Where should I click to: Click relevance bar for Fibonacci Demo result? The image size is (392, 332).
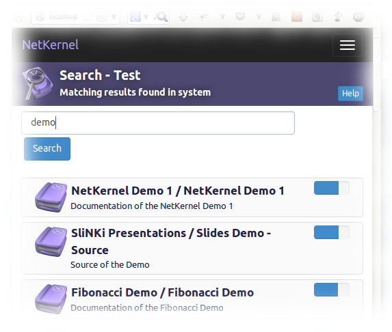click(332, 290)
